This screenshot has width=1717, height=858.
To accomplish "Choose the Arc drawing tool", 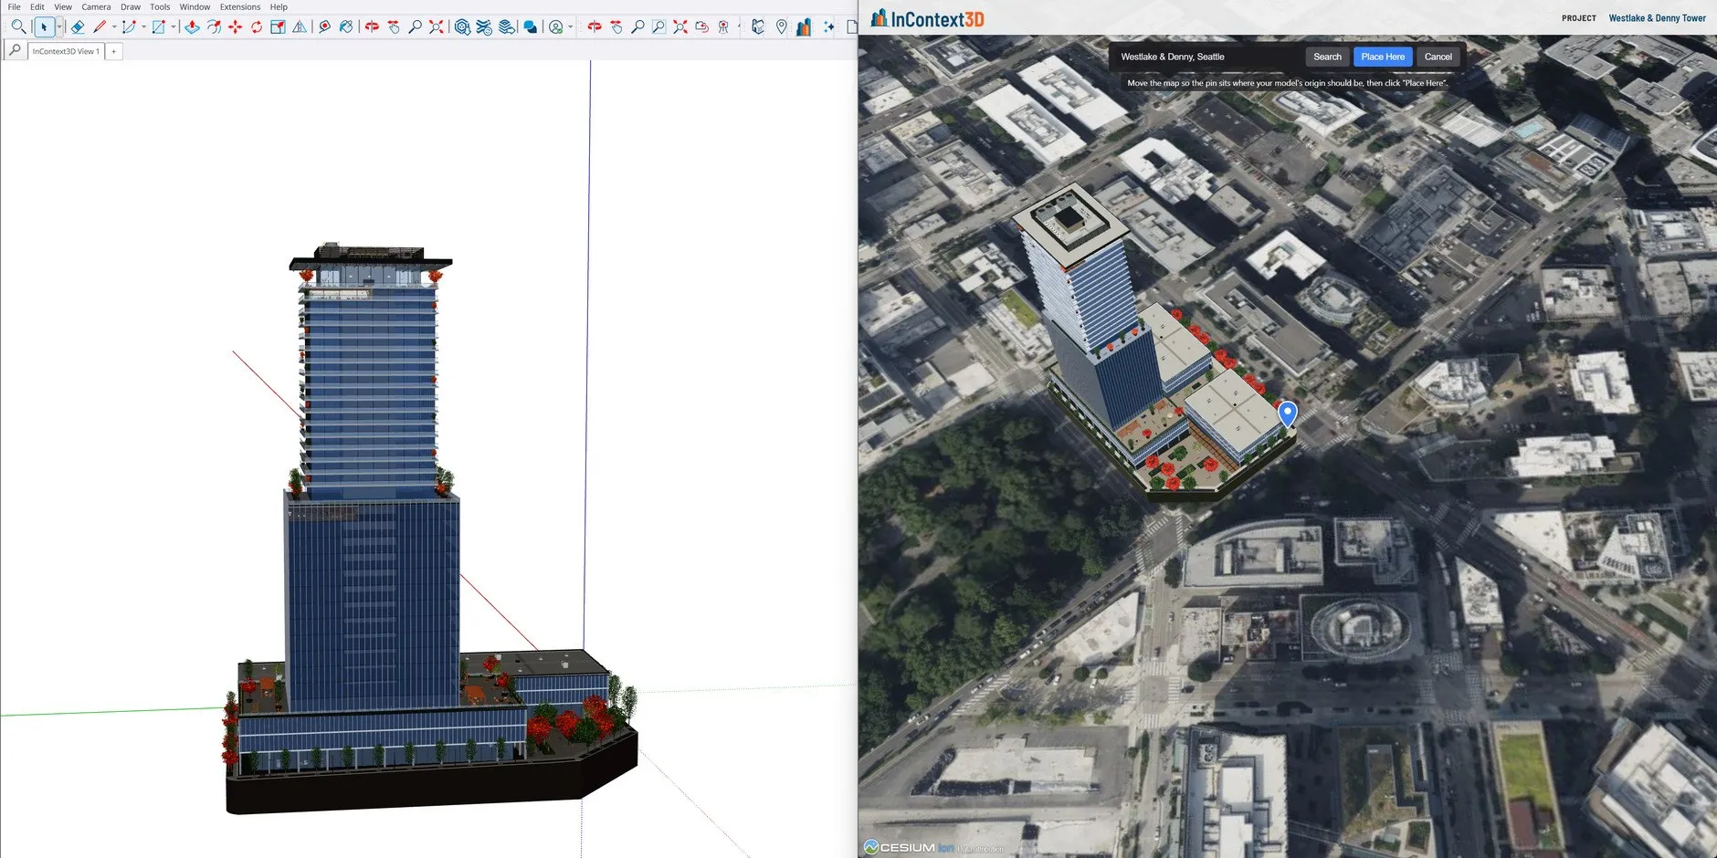I will click(129, 27).
